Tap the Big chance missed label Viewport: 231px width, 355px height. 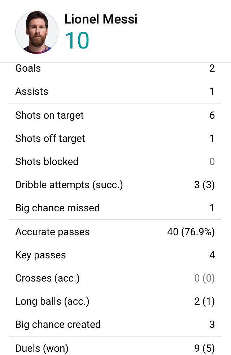58,208
